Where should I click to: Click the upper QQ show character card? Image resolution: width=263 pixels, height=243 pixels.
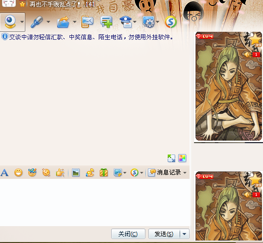click(x=229, y=86)
